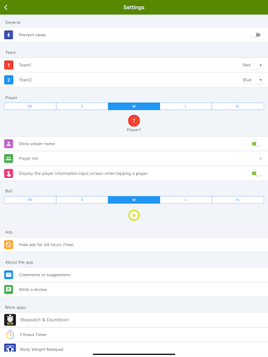Click the blue Team2 number icon

pyautogui.click(x=8, y=79)
